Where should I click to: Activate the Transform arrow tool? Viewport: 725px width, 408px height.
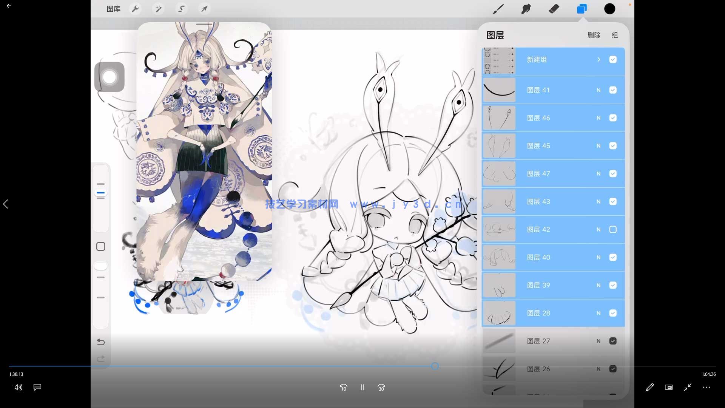tap(204, 9)
